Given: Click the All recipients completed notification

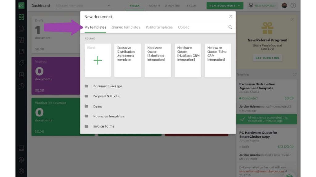Looking at the screenshot, I should [266, 119].
